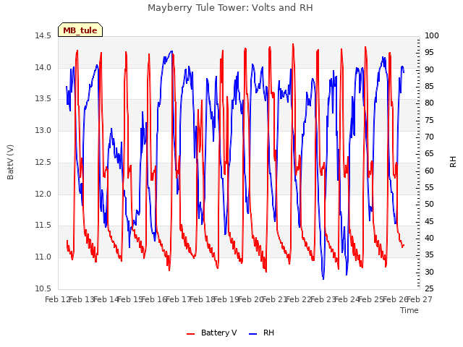Click the 100 right axis tick
463x347 pixels.
coord(432,35)
